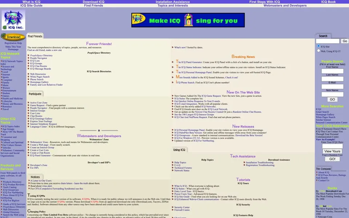Image resolution: width=349 pixels, height=218 pixels.
Task: Click the site search input field
Action: coord(328,41)
